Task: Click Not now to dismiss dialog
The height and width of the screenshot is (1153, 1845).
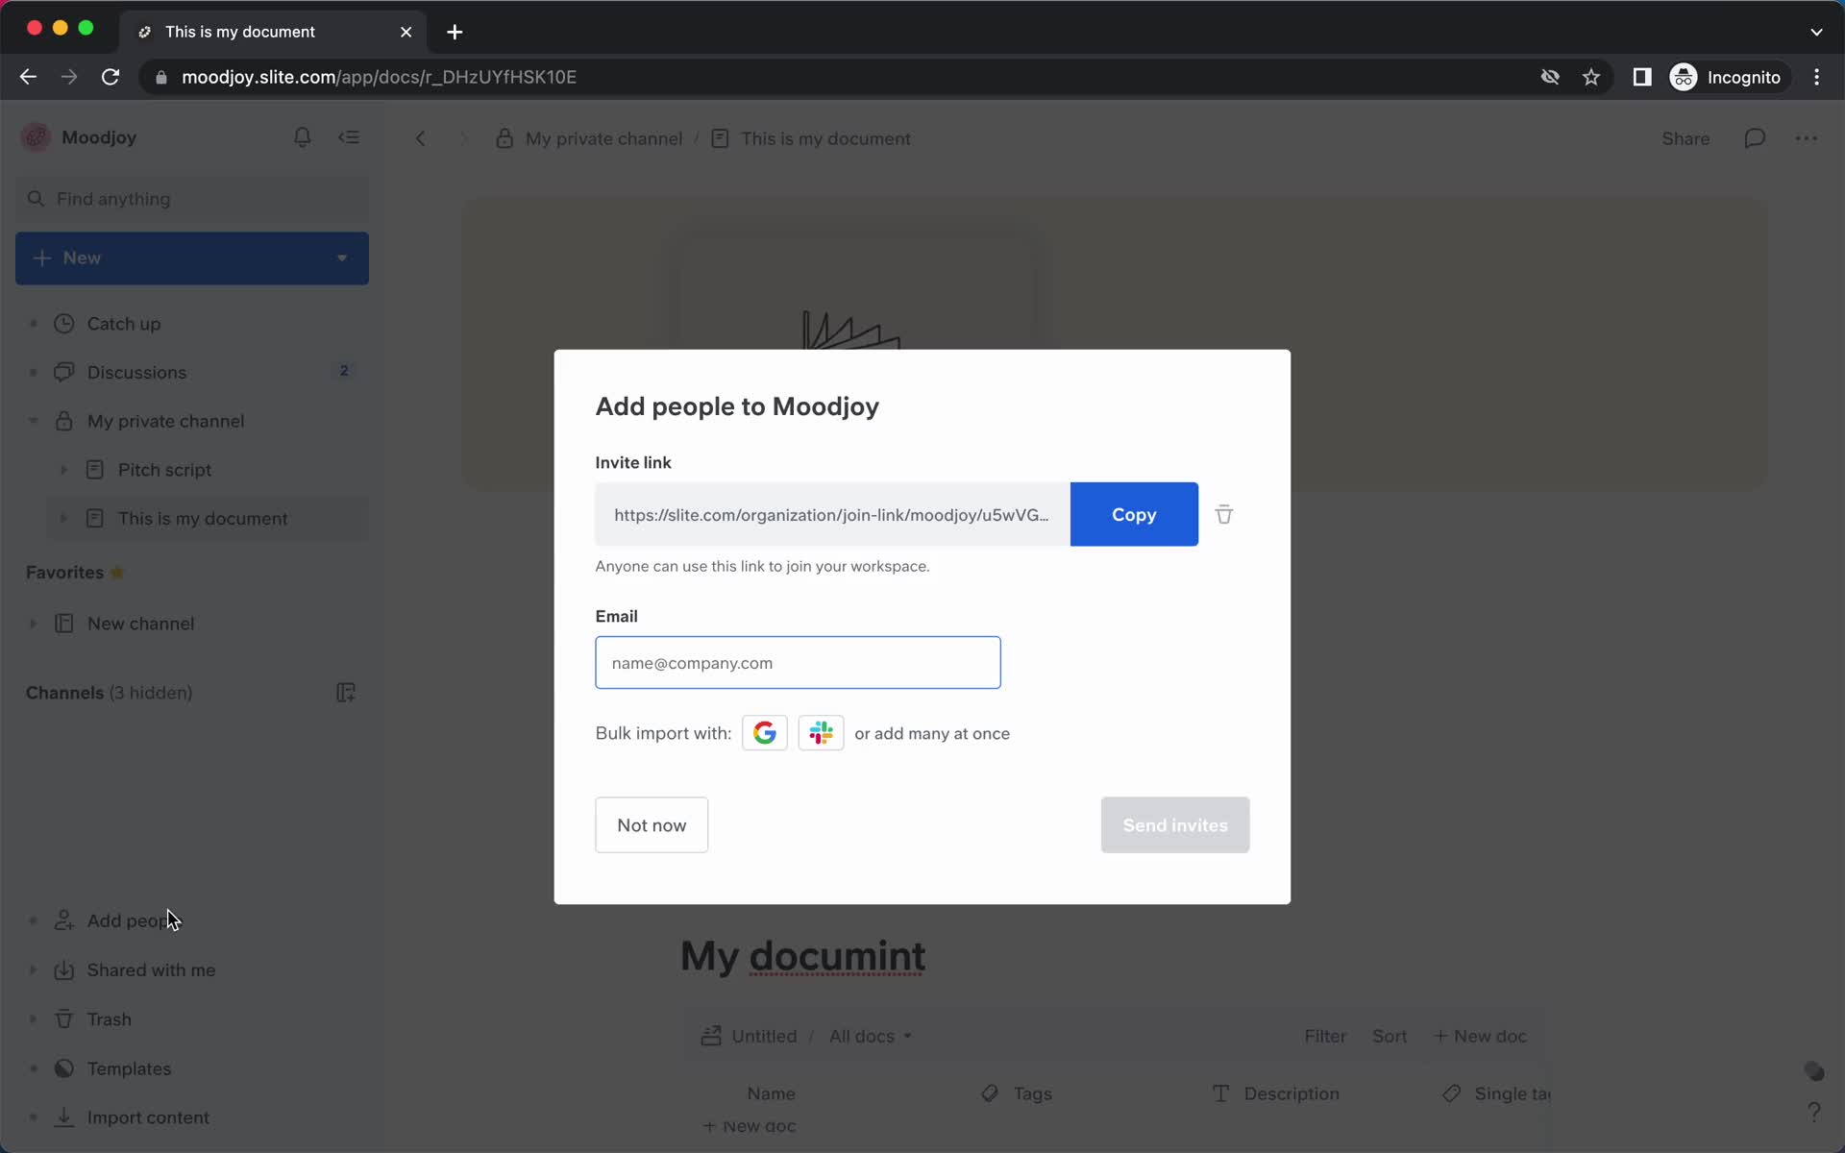Action: (651, 823)
